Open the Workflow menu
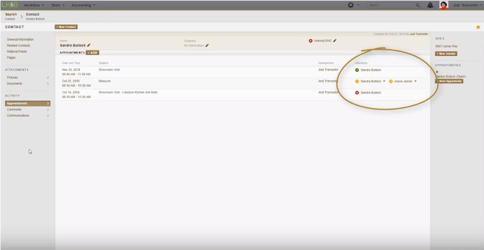This screenshot has height=250, width=484. click(35, 5)
